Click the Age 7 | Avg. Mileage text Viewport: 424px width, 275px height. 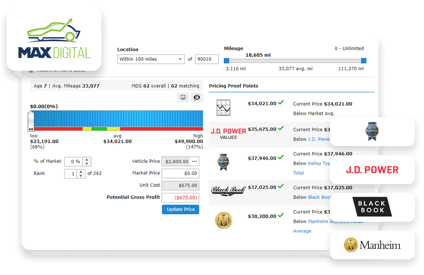point(66,86)
